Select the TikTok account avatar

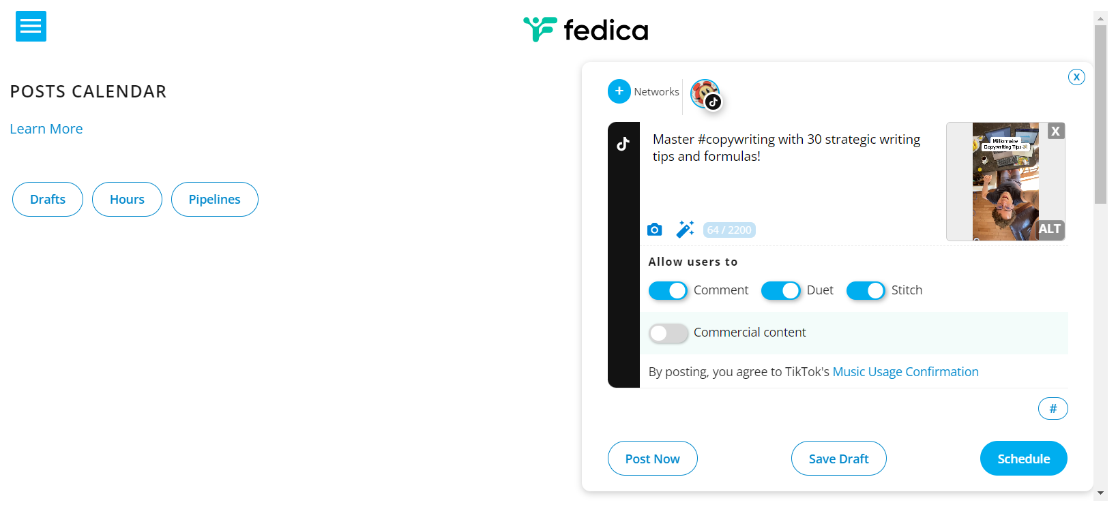click(x=705, y=93)
